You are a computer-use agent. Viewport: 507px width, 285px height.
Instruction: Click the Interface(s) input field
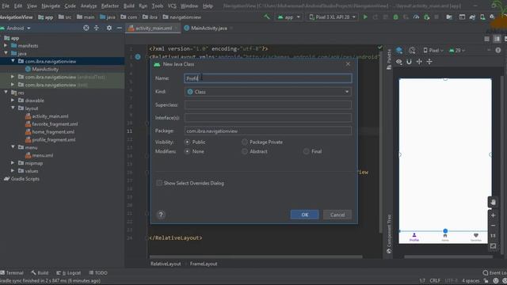coord(268,118)
